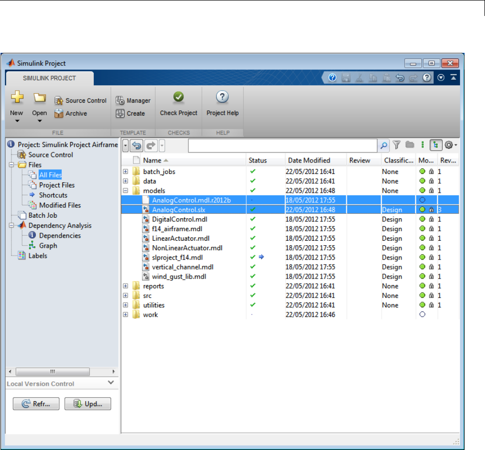
Task: Open Shortcuts in the tree
Action: 53,195
